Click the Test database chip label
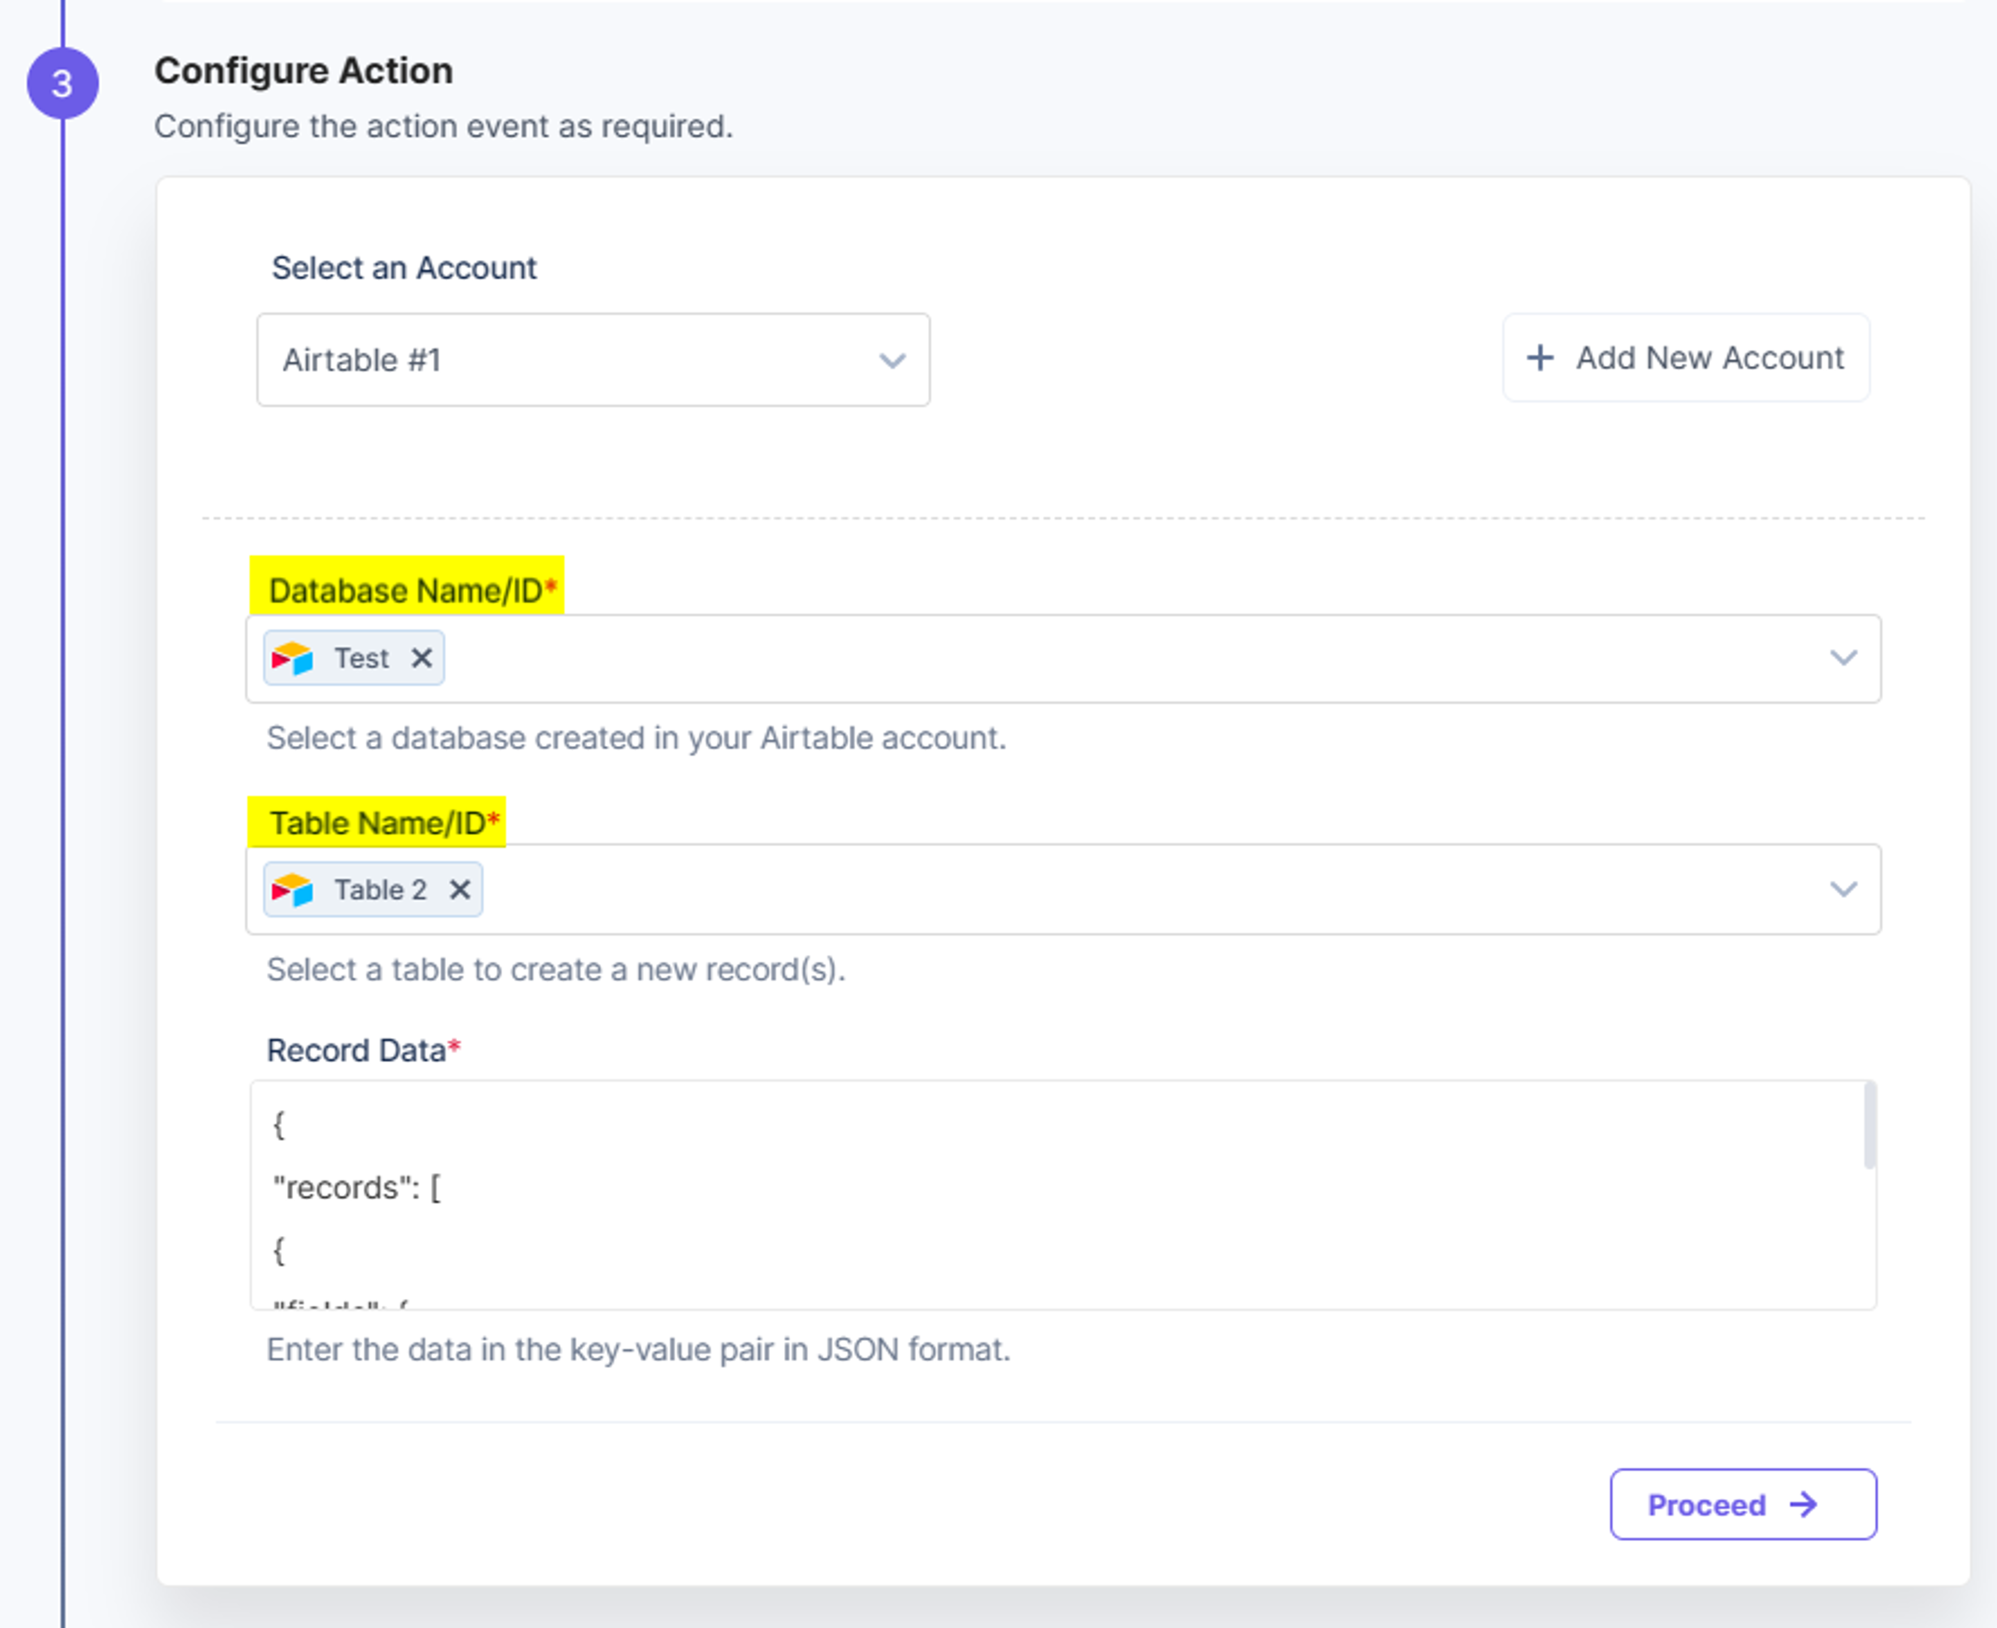This screenshot has width=1997, height=1628. click(x=362, y=658)
